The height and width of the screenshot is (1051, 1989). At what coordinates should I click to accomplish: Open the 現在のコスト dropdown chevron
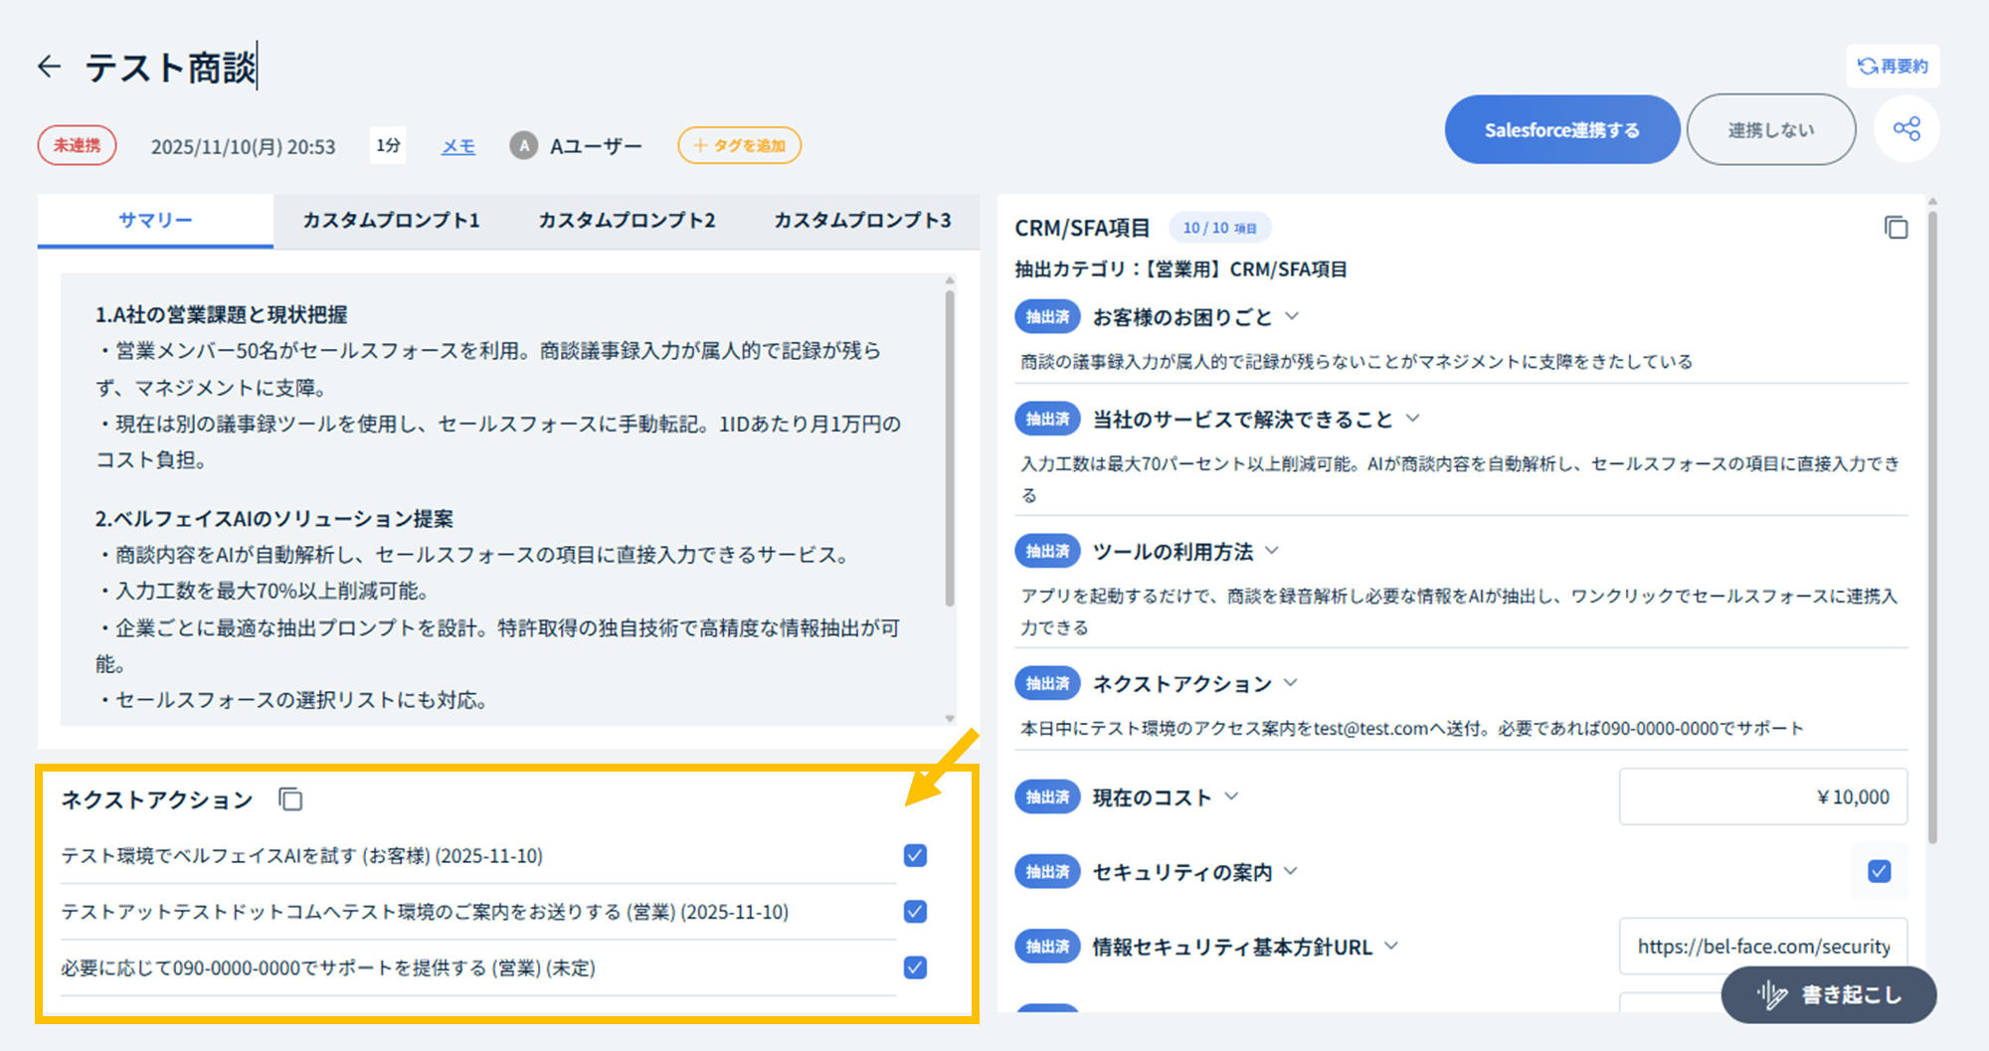click(x=1232, y=796)
